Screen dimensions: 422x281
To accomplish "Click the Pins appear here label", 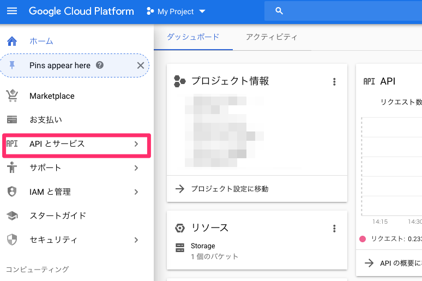I will point(60,65).
